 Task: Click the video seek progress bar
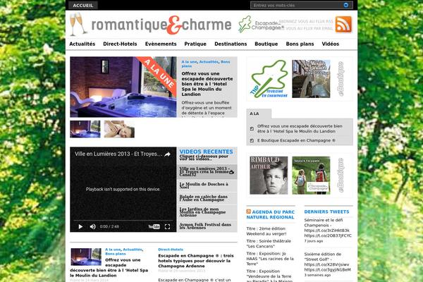click(123, 221)
